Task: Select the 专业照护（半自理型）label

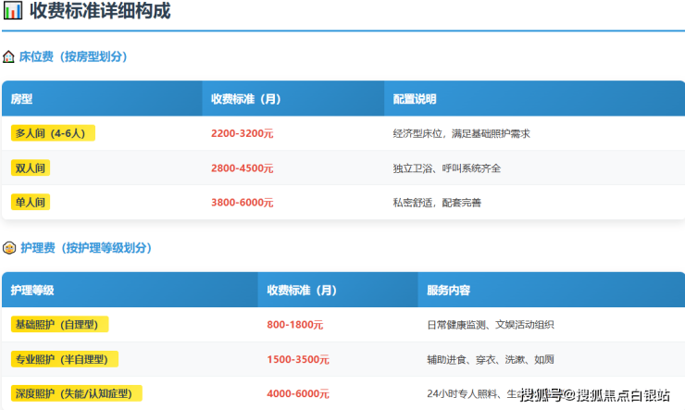Action: pyautogui.click(x=65, y=359)
